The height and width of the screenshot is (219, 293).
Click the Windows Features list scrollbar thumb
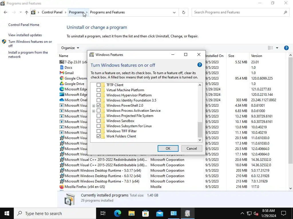pyautogui.click(x=200, y=130)
